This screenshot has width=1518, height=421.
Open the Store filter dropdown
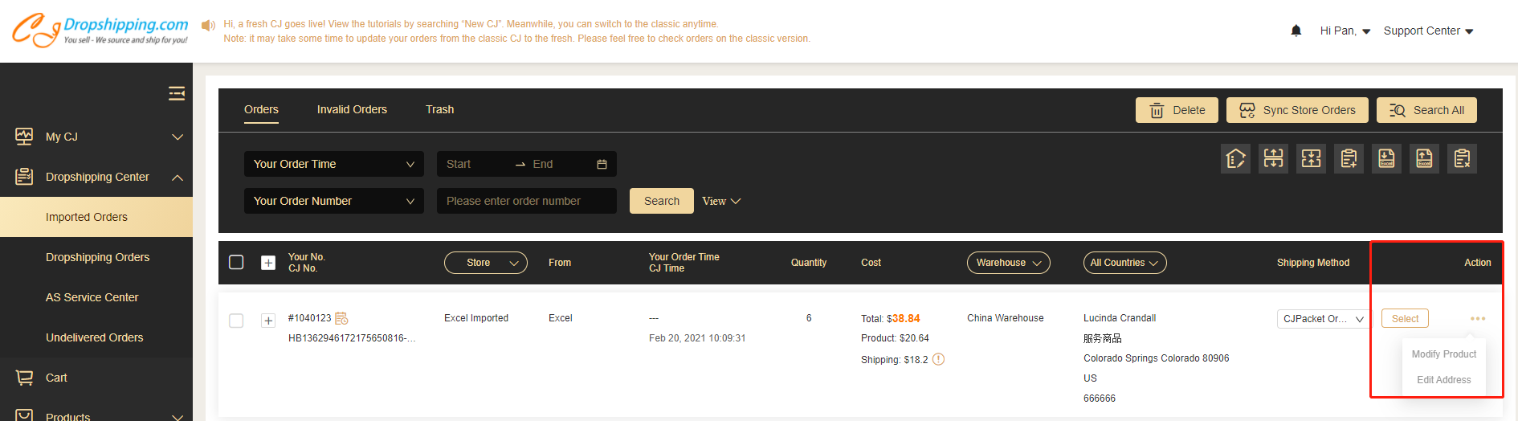[x=485, y=263]
